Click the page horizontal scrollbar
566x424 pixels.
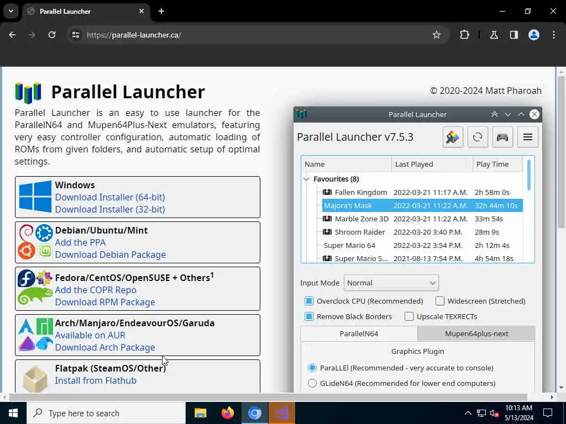(268, 397)
